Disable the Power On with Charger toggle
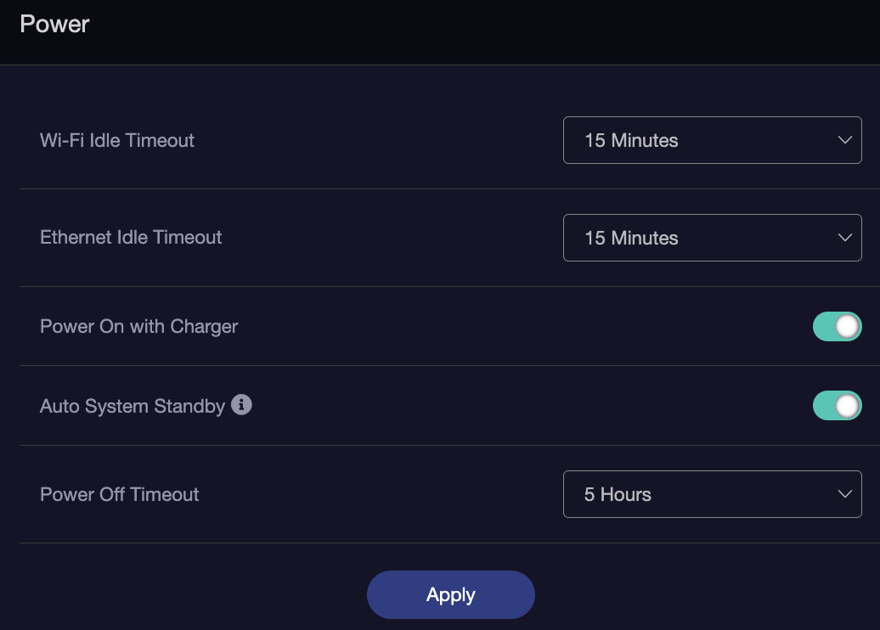The image size is (880, 630). [837, 327]
